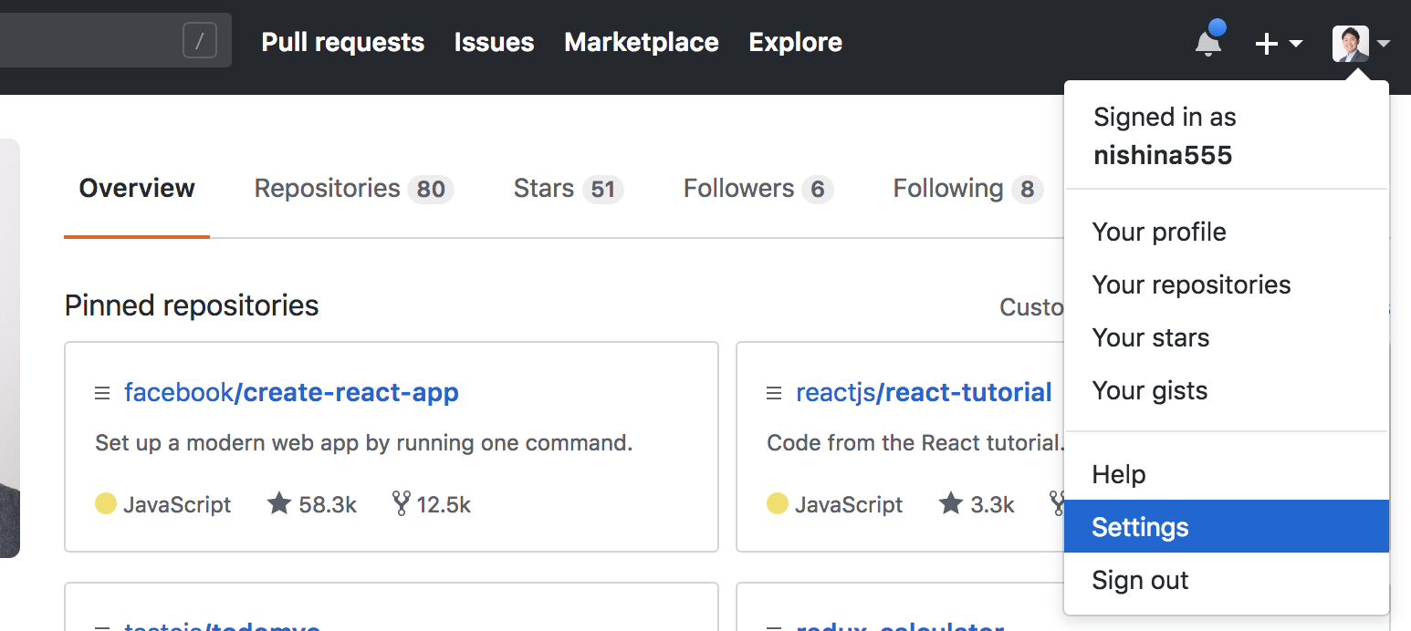1411x631 pixels.
Task: Click the Pull requests navigation item
Action: 342,41
